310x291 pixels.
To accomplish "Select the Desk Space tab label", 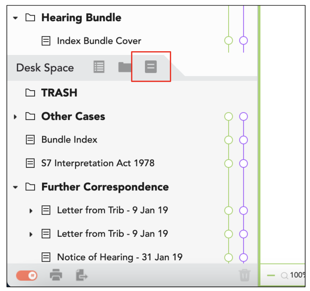I will tap(45, 68).
